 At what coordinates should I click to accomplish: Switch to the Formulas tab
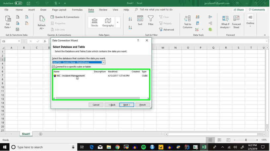[77, 10]
